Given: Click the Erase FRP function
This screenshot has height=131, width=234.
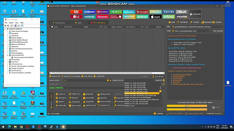Looking at the screenshot, I should click(73, 98).
